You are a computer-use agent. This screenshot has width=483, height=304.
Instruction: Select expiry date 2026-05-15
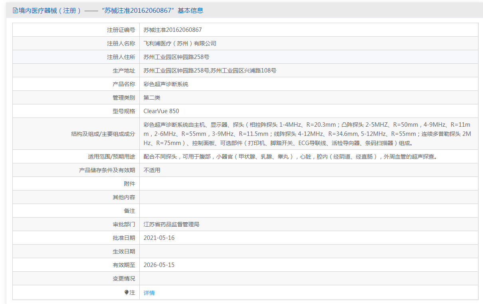click(x=159, y=265)
